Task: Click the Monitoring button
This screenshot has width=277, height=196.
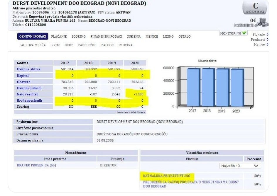Action: tap(233, 33)
